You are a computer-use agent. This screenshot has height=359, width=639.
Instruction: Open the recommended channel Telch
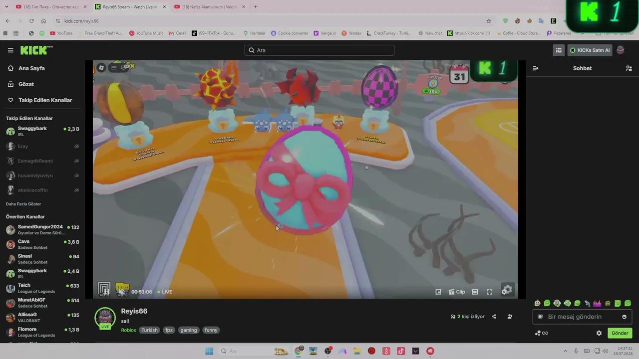click(42, 288)
